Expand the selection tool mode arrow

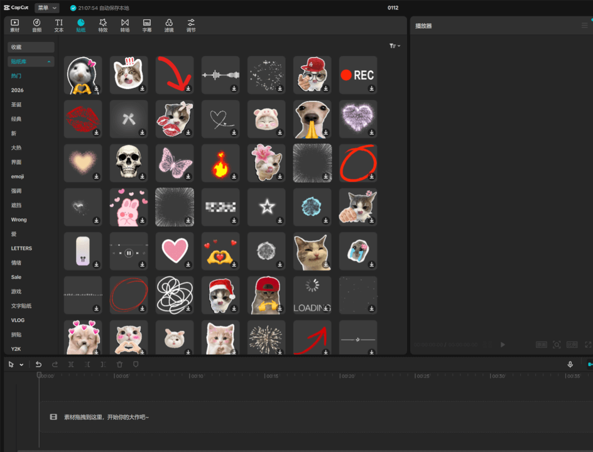pyautogui.click(x=22, y=365)
